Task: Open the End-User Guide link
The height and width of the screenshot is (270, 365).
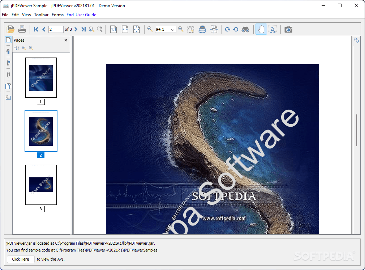Action: [x=81, y=15]
